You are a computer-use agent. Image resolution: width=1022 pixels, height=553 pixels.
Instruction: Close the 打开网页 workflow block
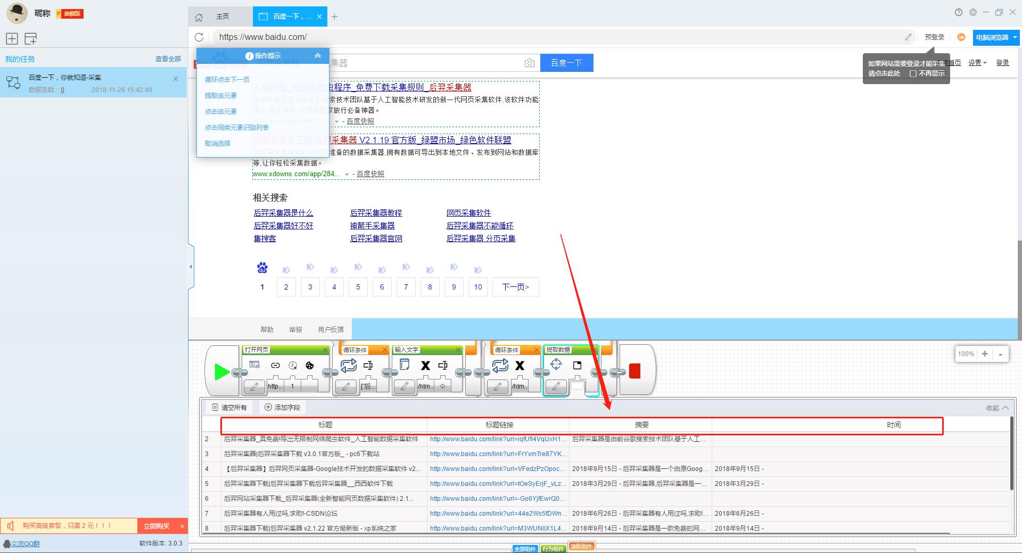(325, 350)
